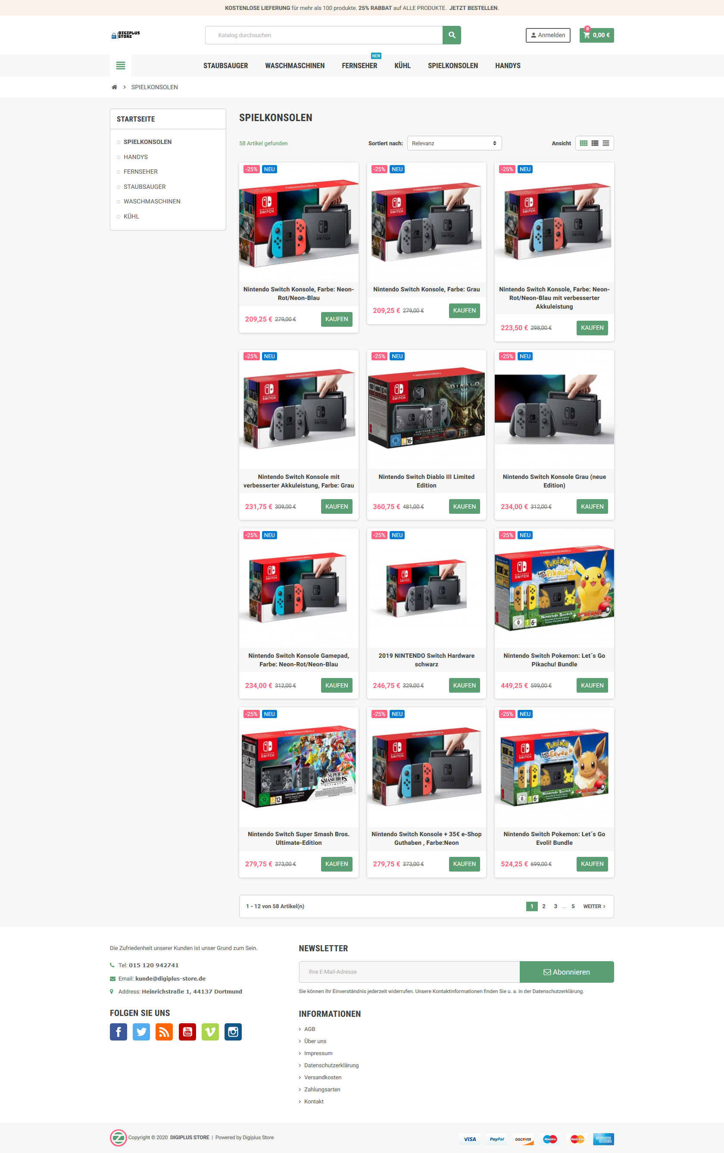Image resolution: width=724 pixels, height=1153 pixels.
Task: Open the Kontakt footer link
Action: pos(314,1101)
